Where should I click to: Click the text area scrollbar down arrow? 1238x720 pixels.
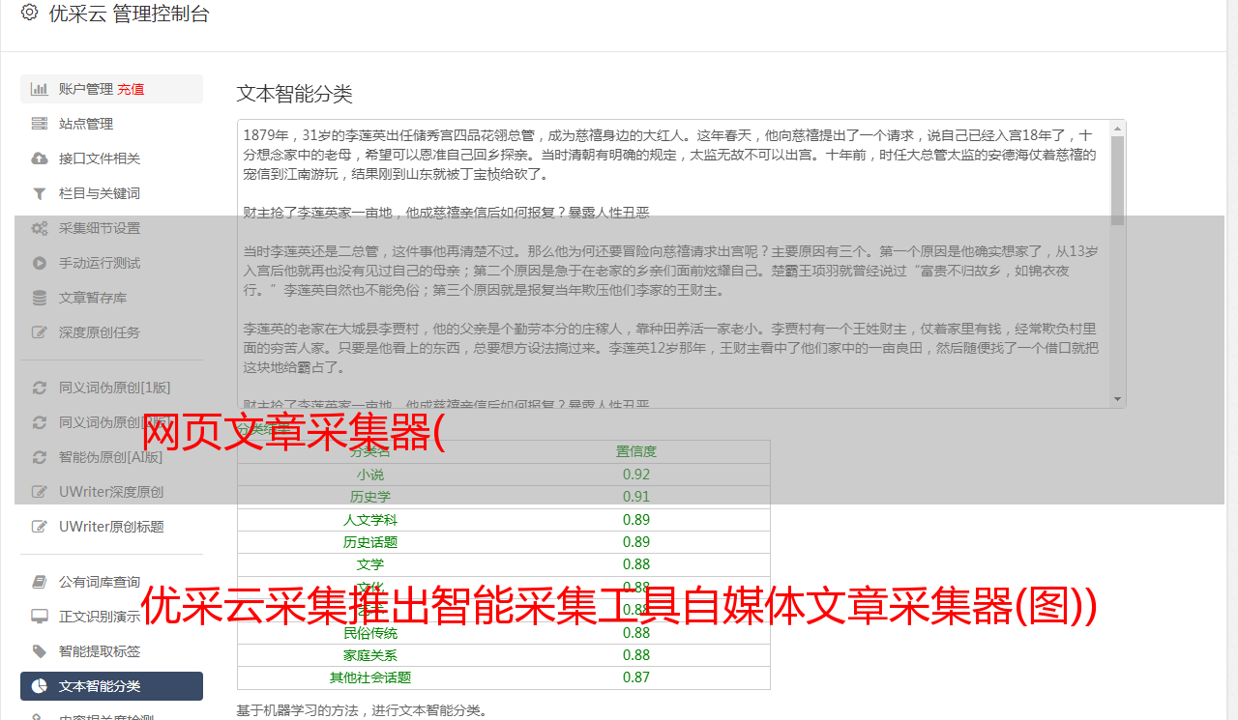1118,399
